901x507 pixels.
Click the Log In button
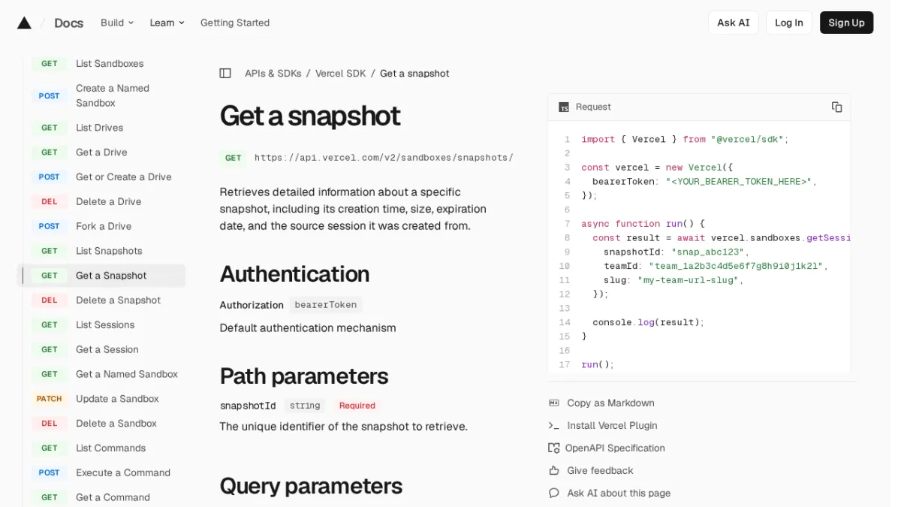coord(789,23)
